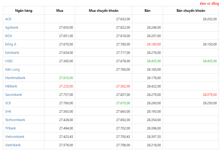
Task: Open the Đông Á bank link
Action: click(x=11, y=44)
